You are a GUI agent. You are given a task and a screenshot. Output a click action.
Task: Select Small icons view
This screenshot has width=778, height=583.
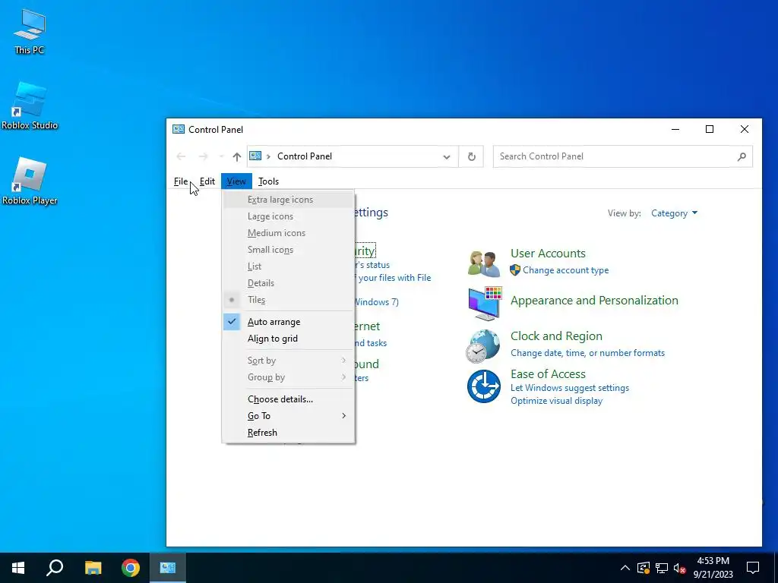(x=288, y=250)
